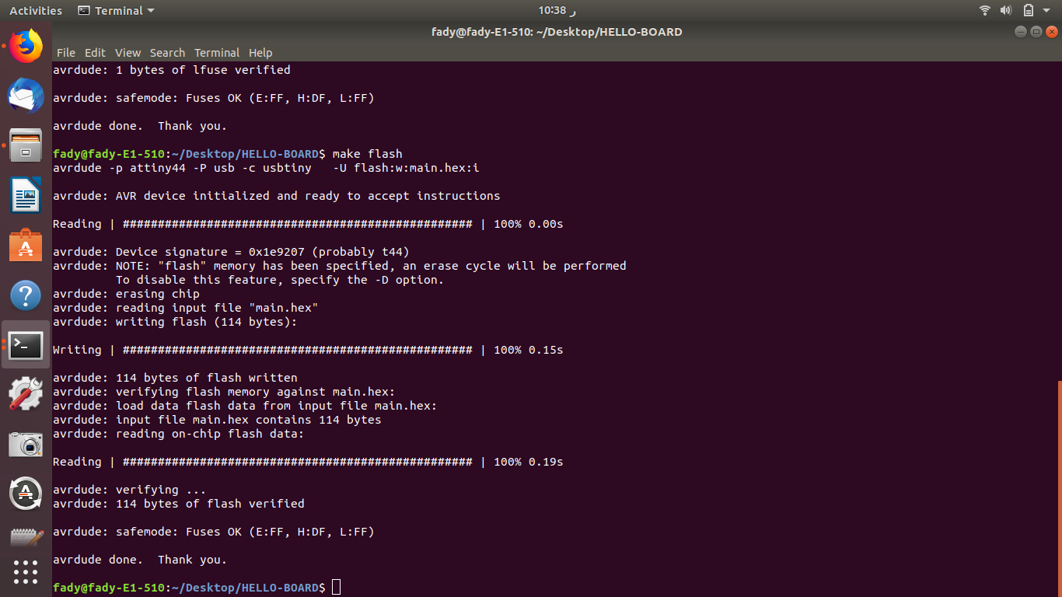
Task: Click the volume speaker icon
Action: (1006, 10)
